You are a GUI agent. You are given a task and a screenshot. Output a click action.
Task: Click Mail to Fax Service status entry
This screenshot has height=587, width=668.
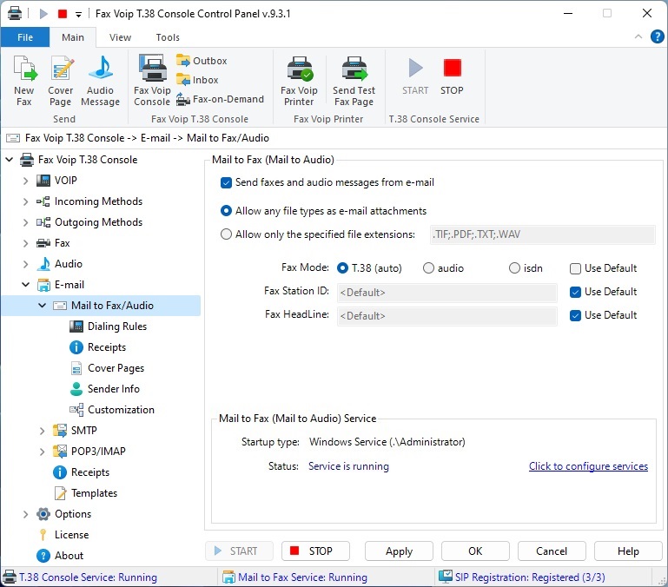point(294,577)
